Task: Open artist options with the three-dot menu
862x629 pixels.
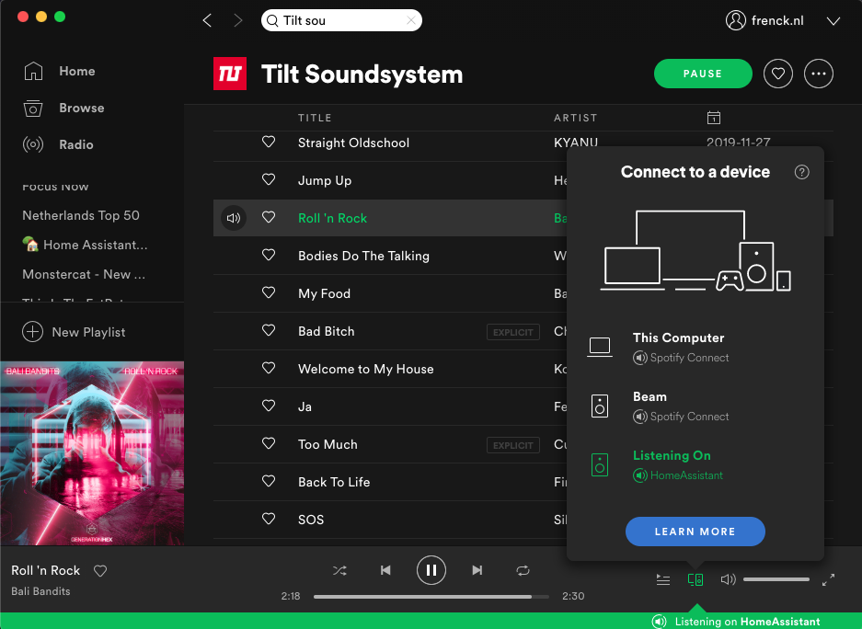Action: click(819, 74)
